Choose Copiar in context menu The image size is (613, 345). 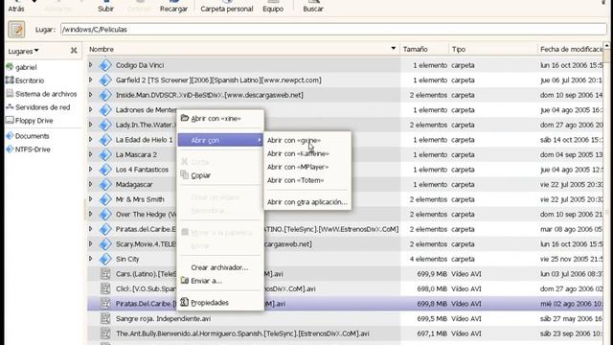tap(220, 175)
